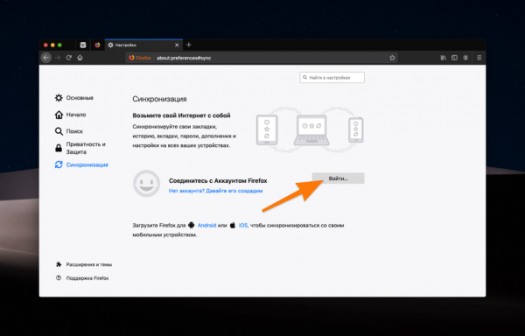Select Синхронизация category in sidebar
This screenshot has width=525, height=336.
[x=81, y=164]
